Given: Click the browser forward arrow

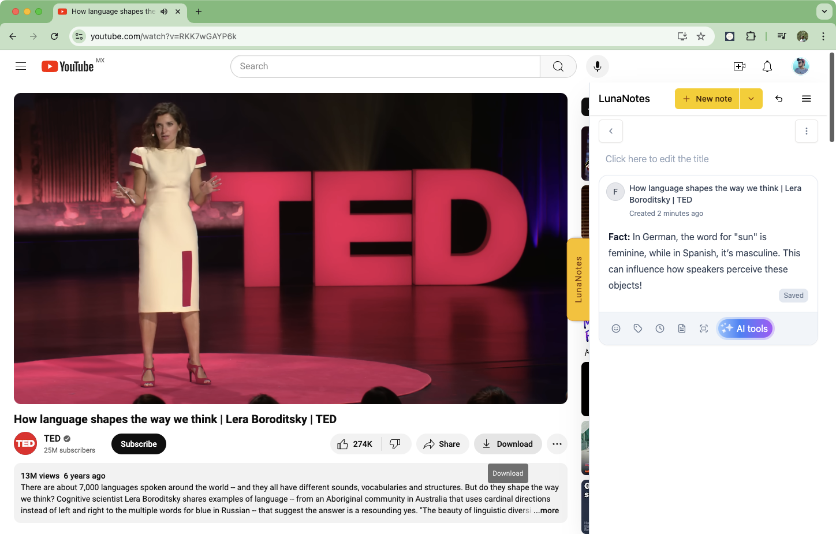Looking at the screenshot, I should (33, 36).
